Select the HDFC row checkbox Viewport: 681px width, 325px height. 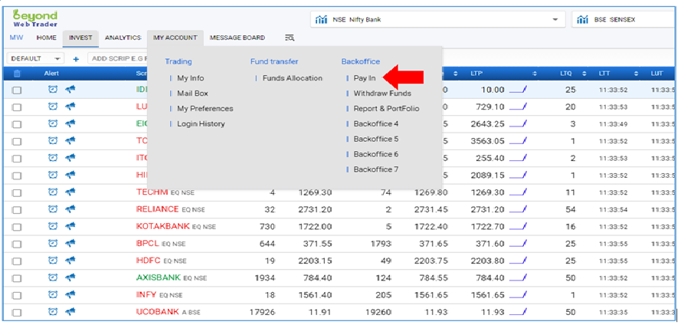17,261
